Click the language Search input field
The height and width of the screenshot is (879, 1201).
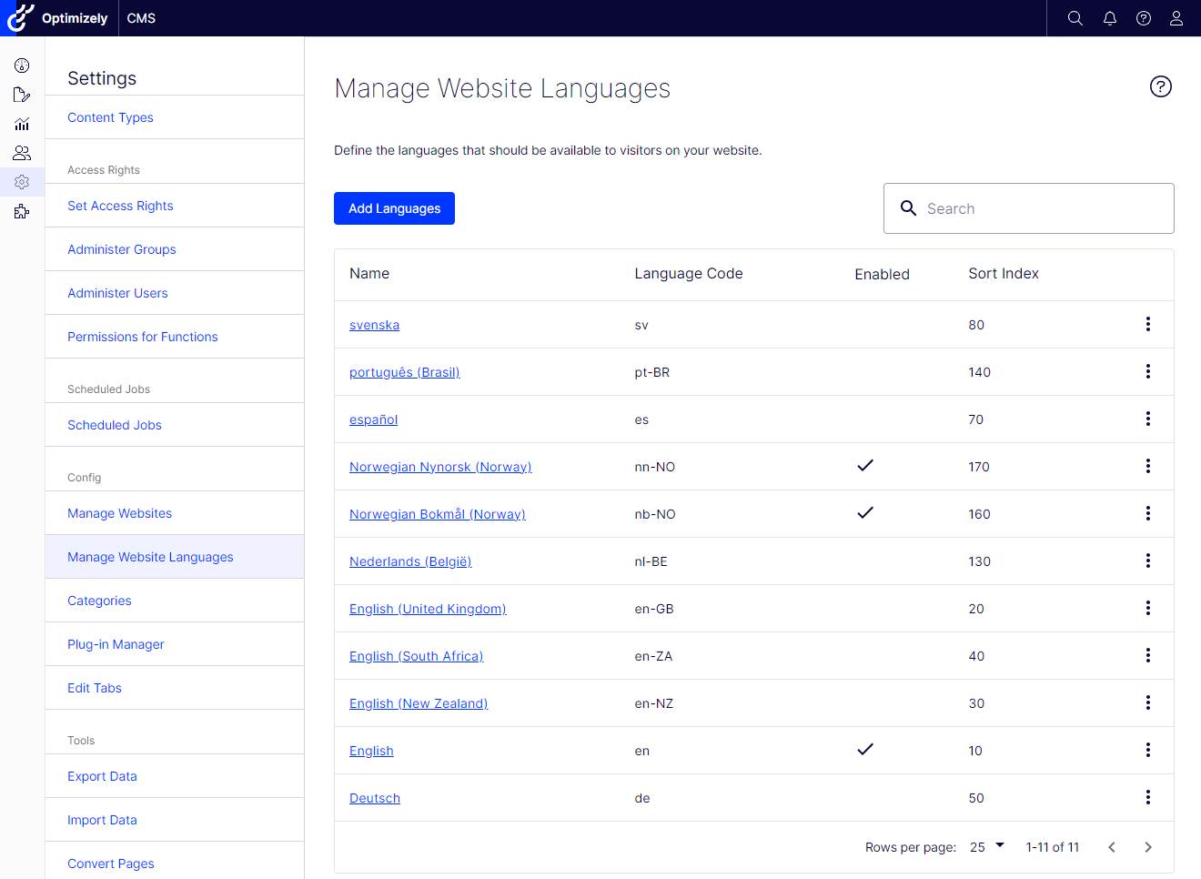pos(1042,208)
